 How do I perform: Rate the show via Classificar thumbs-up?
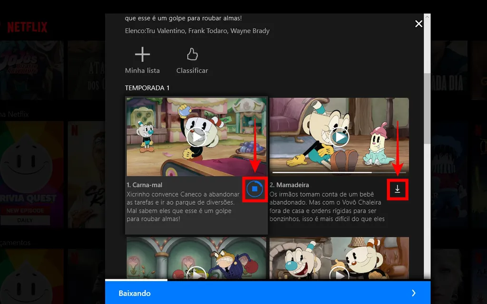coord(192,59)
